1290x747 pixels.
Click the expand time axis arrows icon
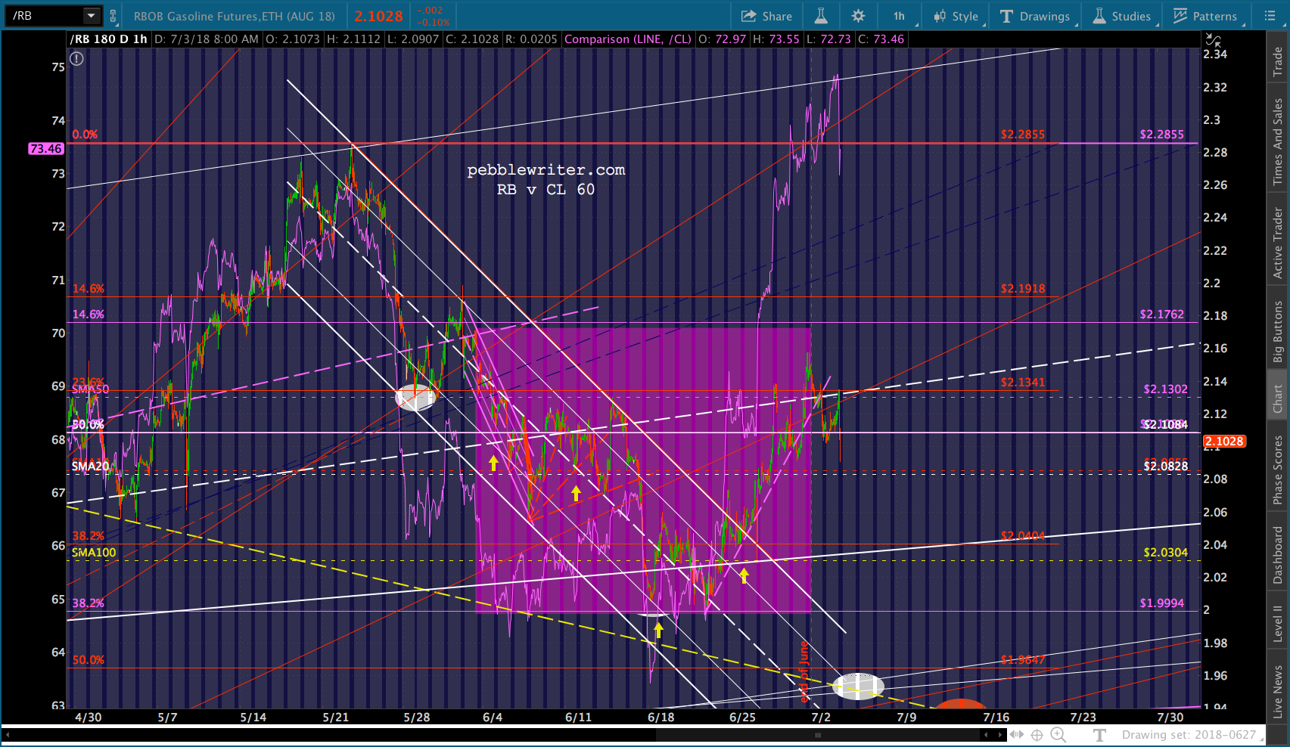click(1016, 734)
